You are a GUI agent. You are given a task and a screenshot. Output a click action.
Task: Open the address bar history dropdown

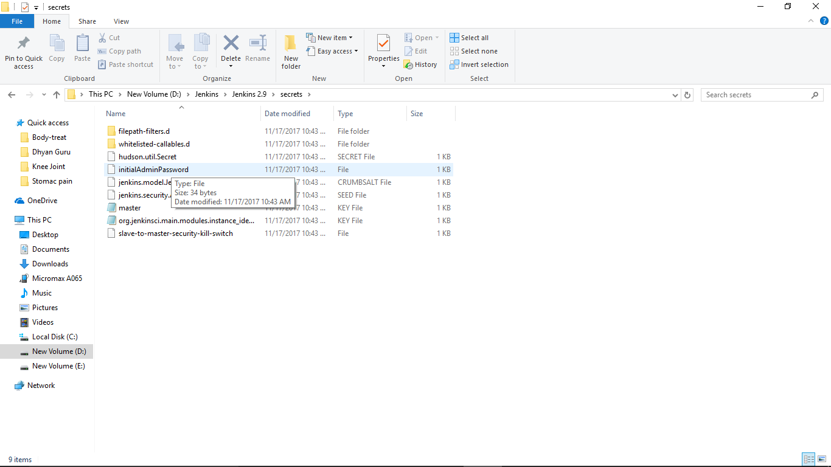(675, 94)
